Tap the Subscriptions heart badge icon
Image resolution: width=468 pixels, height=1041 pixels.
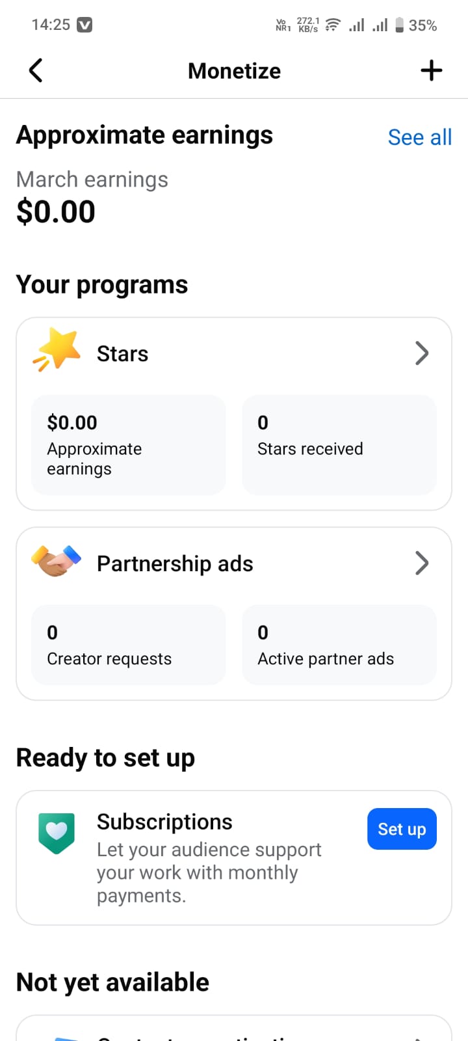coord(57,833)
